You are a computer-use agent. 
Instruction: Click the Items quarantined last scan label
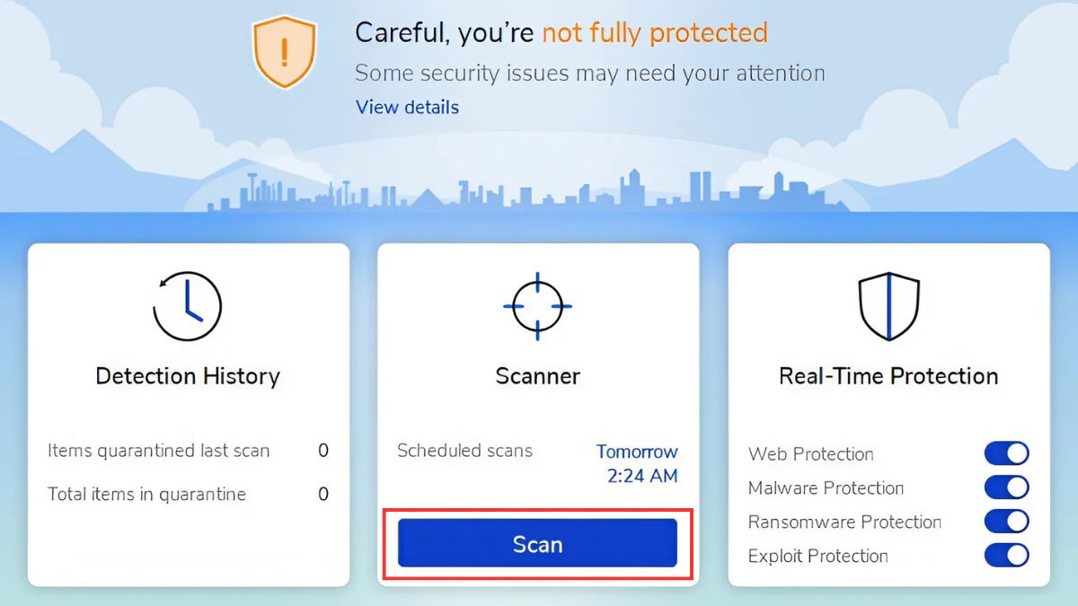pos(158,451)
